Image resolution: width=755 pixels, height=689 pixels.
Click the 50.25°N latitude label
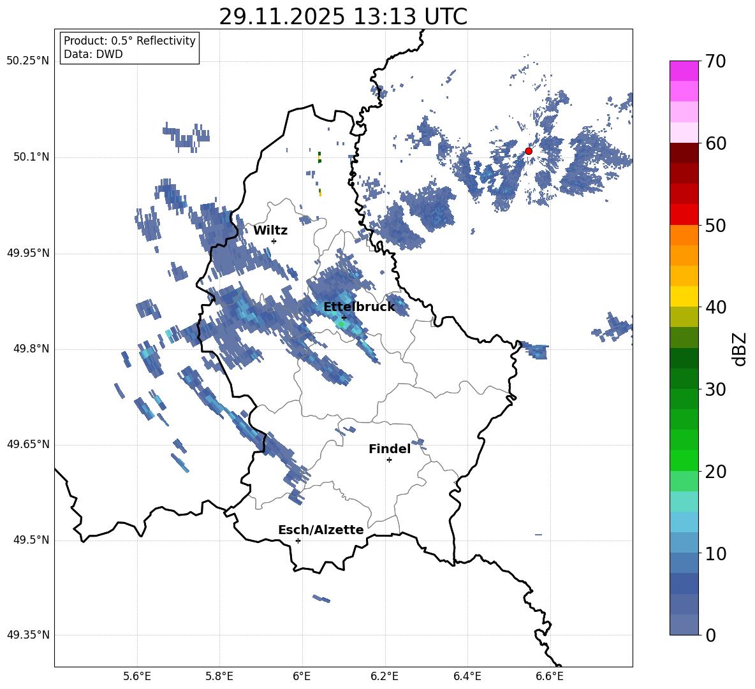tap(28, 61)
